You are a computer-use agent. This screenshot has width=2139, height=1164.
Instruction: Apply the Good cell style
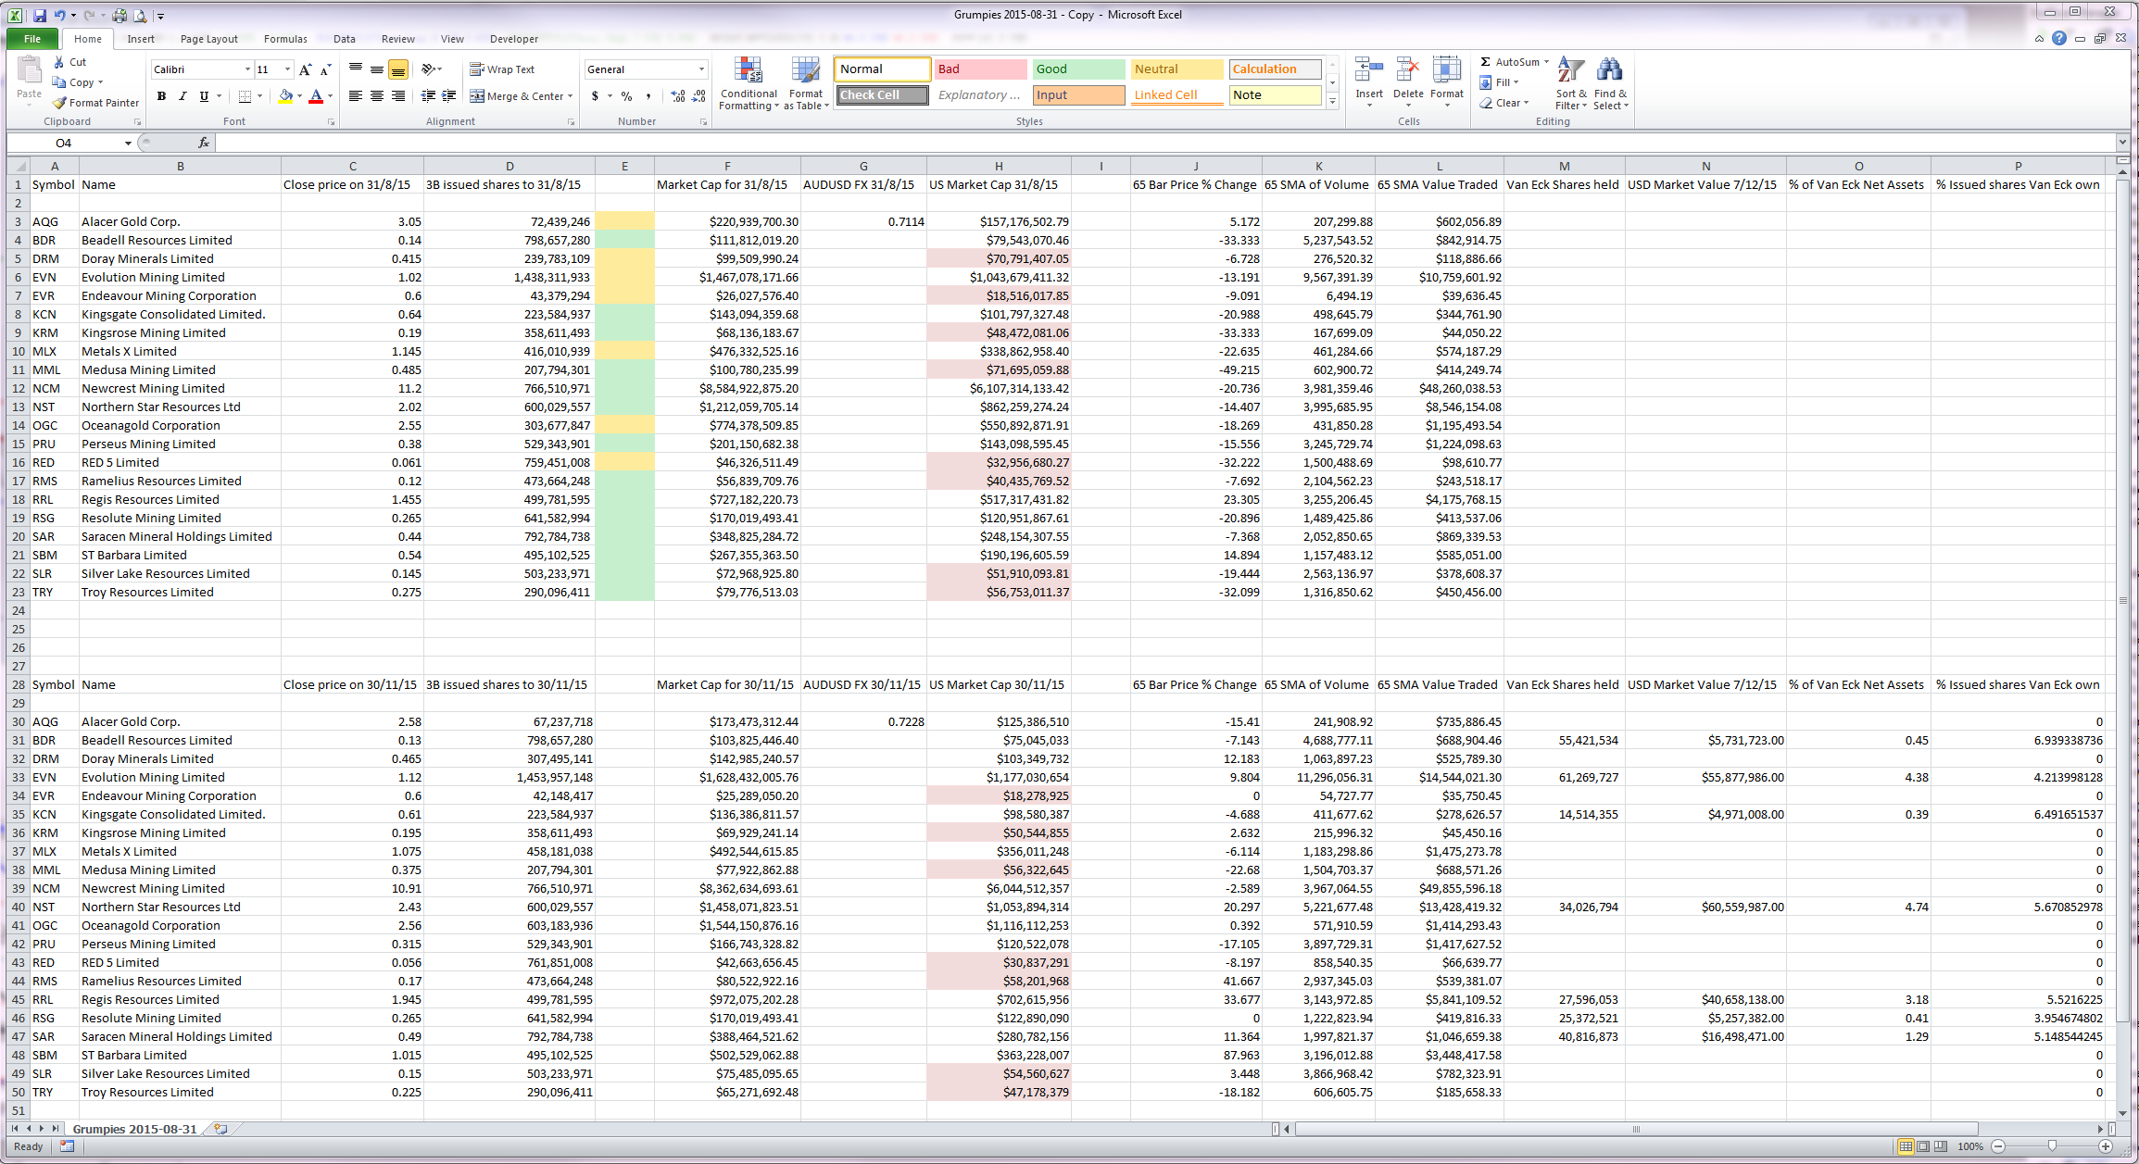tap(1079, 69)
